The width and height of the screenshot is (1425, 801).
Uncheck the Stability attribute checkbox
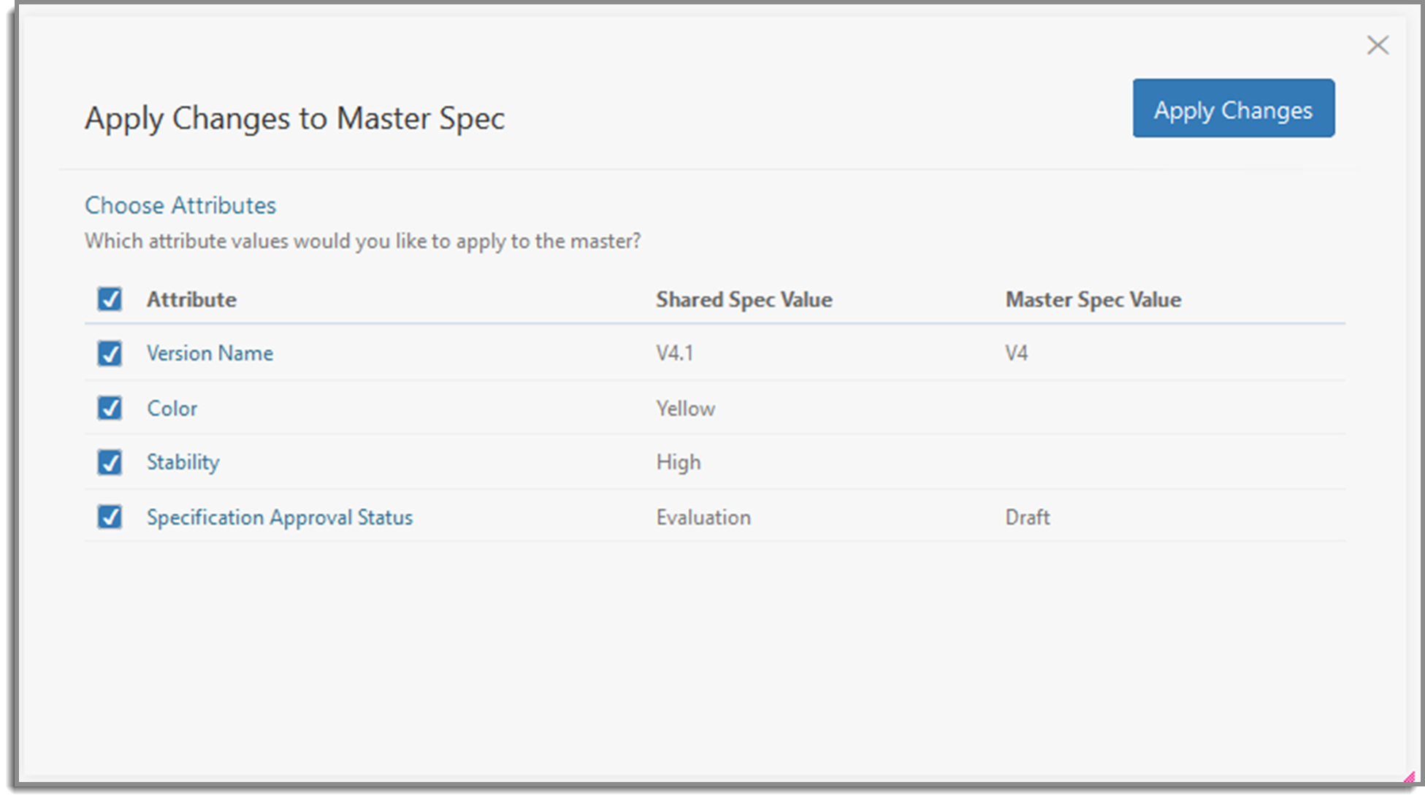tap(110, 462)
